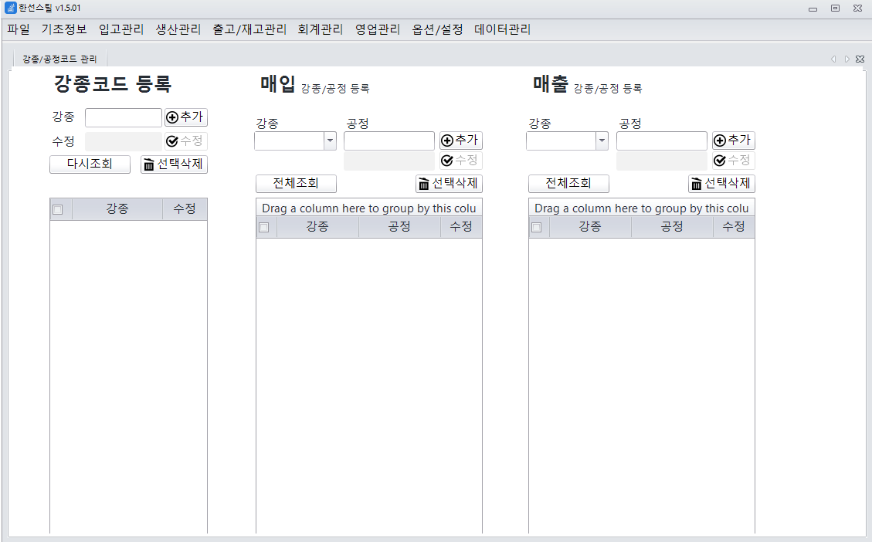Toggle select-all checkbox in 강종코드 grid header
872x542 pixels.
point(58,209)
